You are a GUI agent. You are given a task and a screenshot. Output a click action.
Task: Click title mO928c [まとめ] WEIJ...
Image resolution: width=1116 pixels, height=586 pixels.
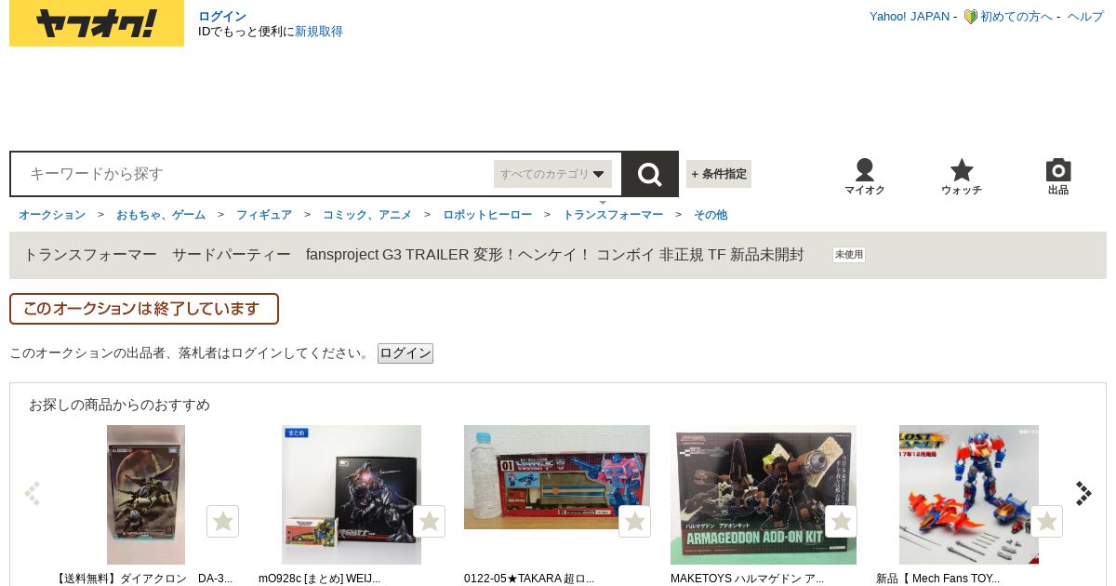tap(319, 579)
